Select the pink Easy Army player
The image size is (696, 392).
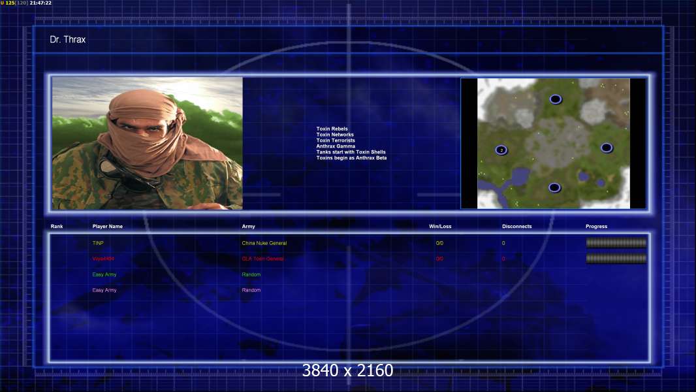pyautogui.click(x=104, y=290)
